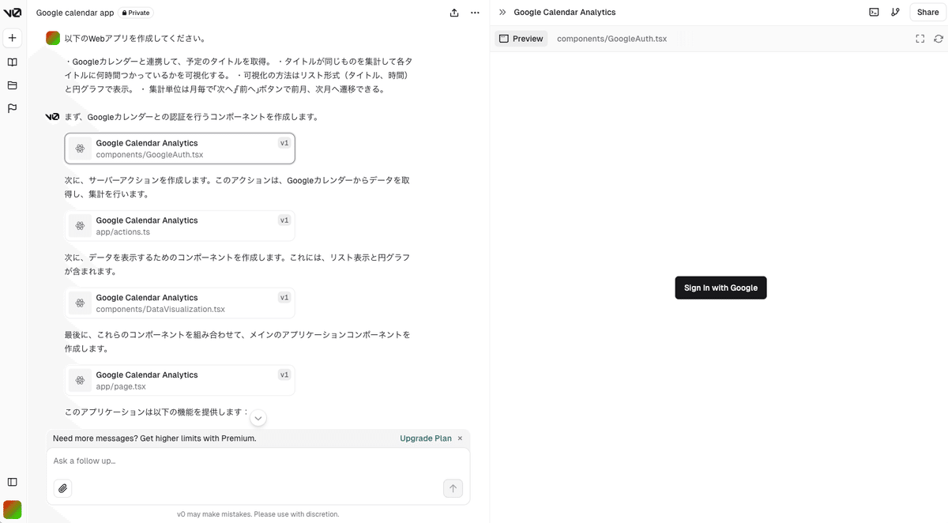Click the v0 may make mistakes disclaimer

(x=258, y=514)
